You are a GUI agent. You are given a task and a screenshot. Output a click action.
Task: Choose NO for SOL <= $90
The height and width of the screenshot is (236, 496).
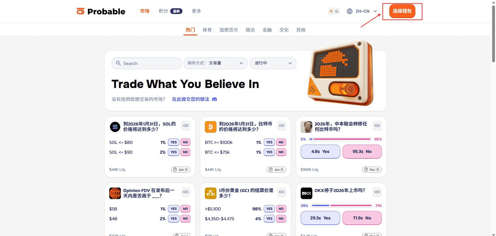click(185, 152)
